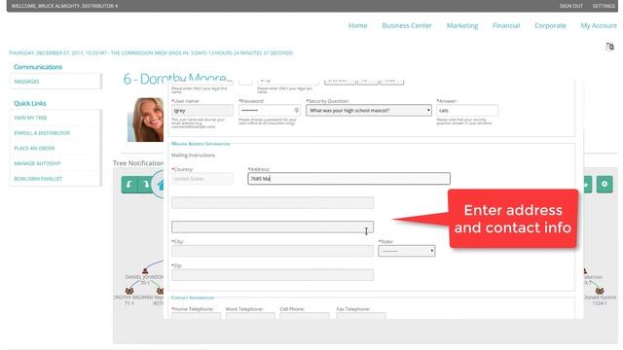The width and height of the screenshot is (623, 350).
Task: Click the 'Tree Notification' label
Action: coord(138,163)
